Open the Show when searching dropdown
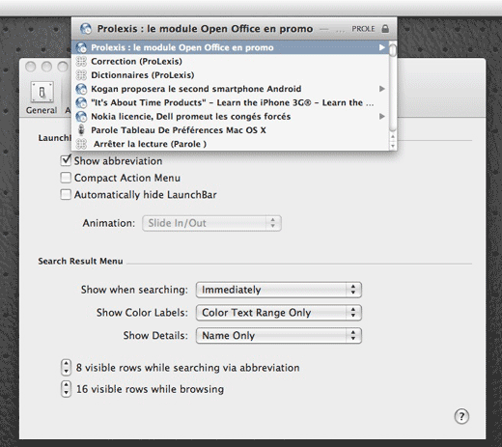This screenshot has width=502, height=447. coord(279,290)
